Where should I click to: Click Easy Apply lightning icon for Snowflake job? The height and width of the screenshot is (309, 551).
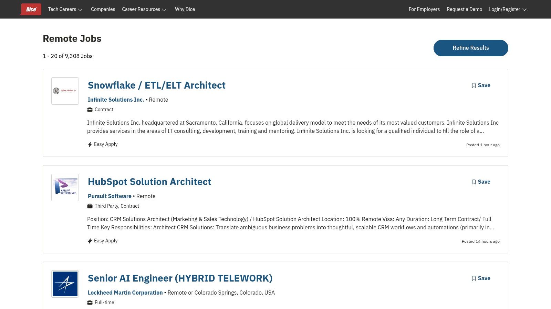(x=90, y=145)
